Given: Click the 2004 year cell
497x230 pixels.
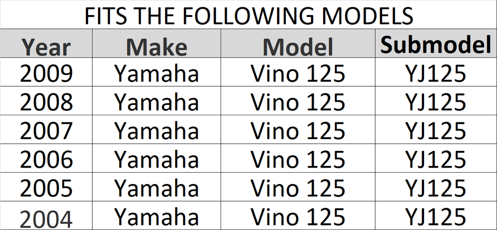Looking at the screenshot, I should tap(46, 216).
